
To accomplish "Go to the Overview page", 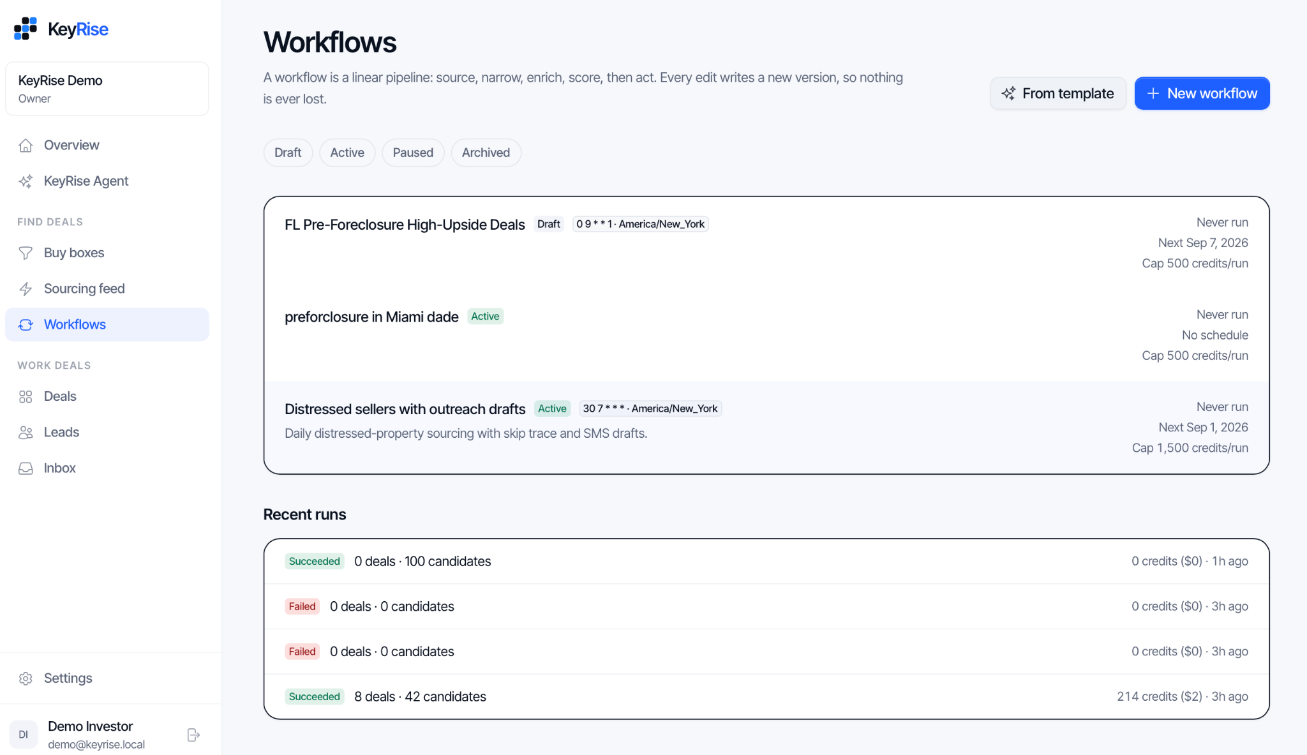I will point(107,146).
